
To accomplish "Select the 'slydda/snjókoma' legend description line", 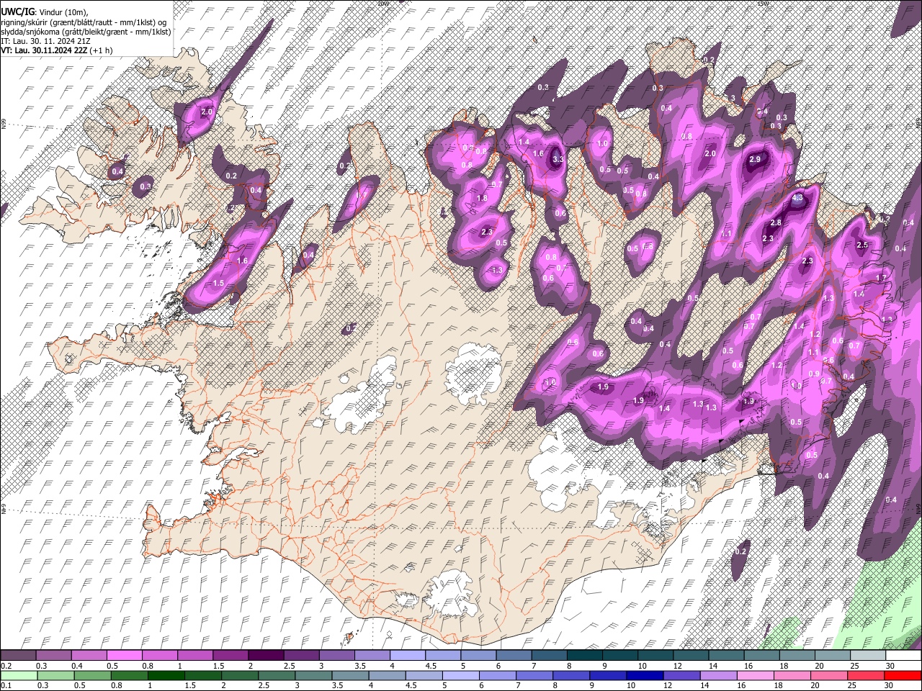I will click(x=86, y=32).
